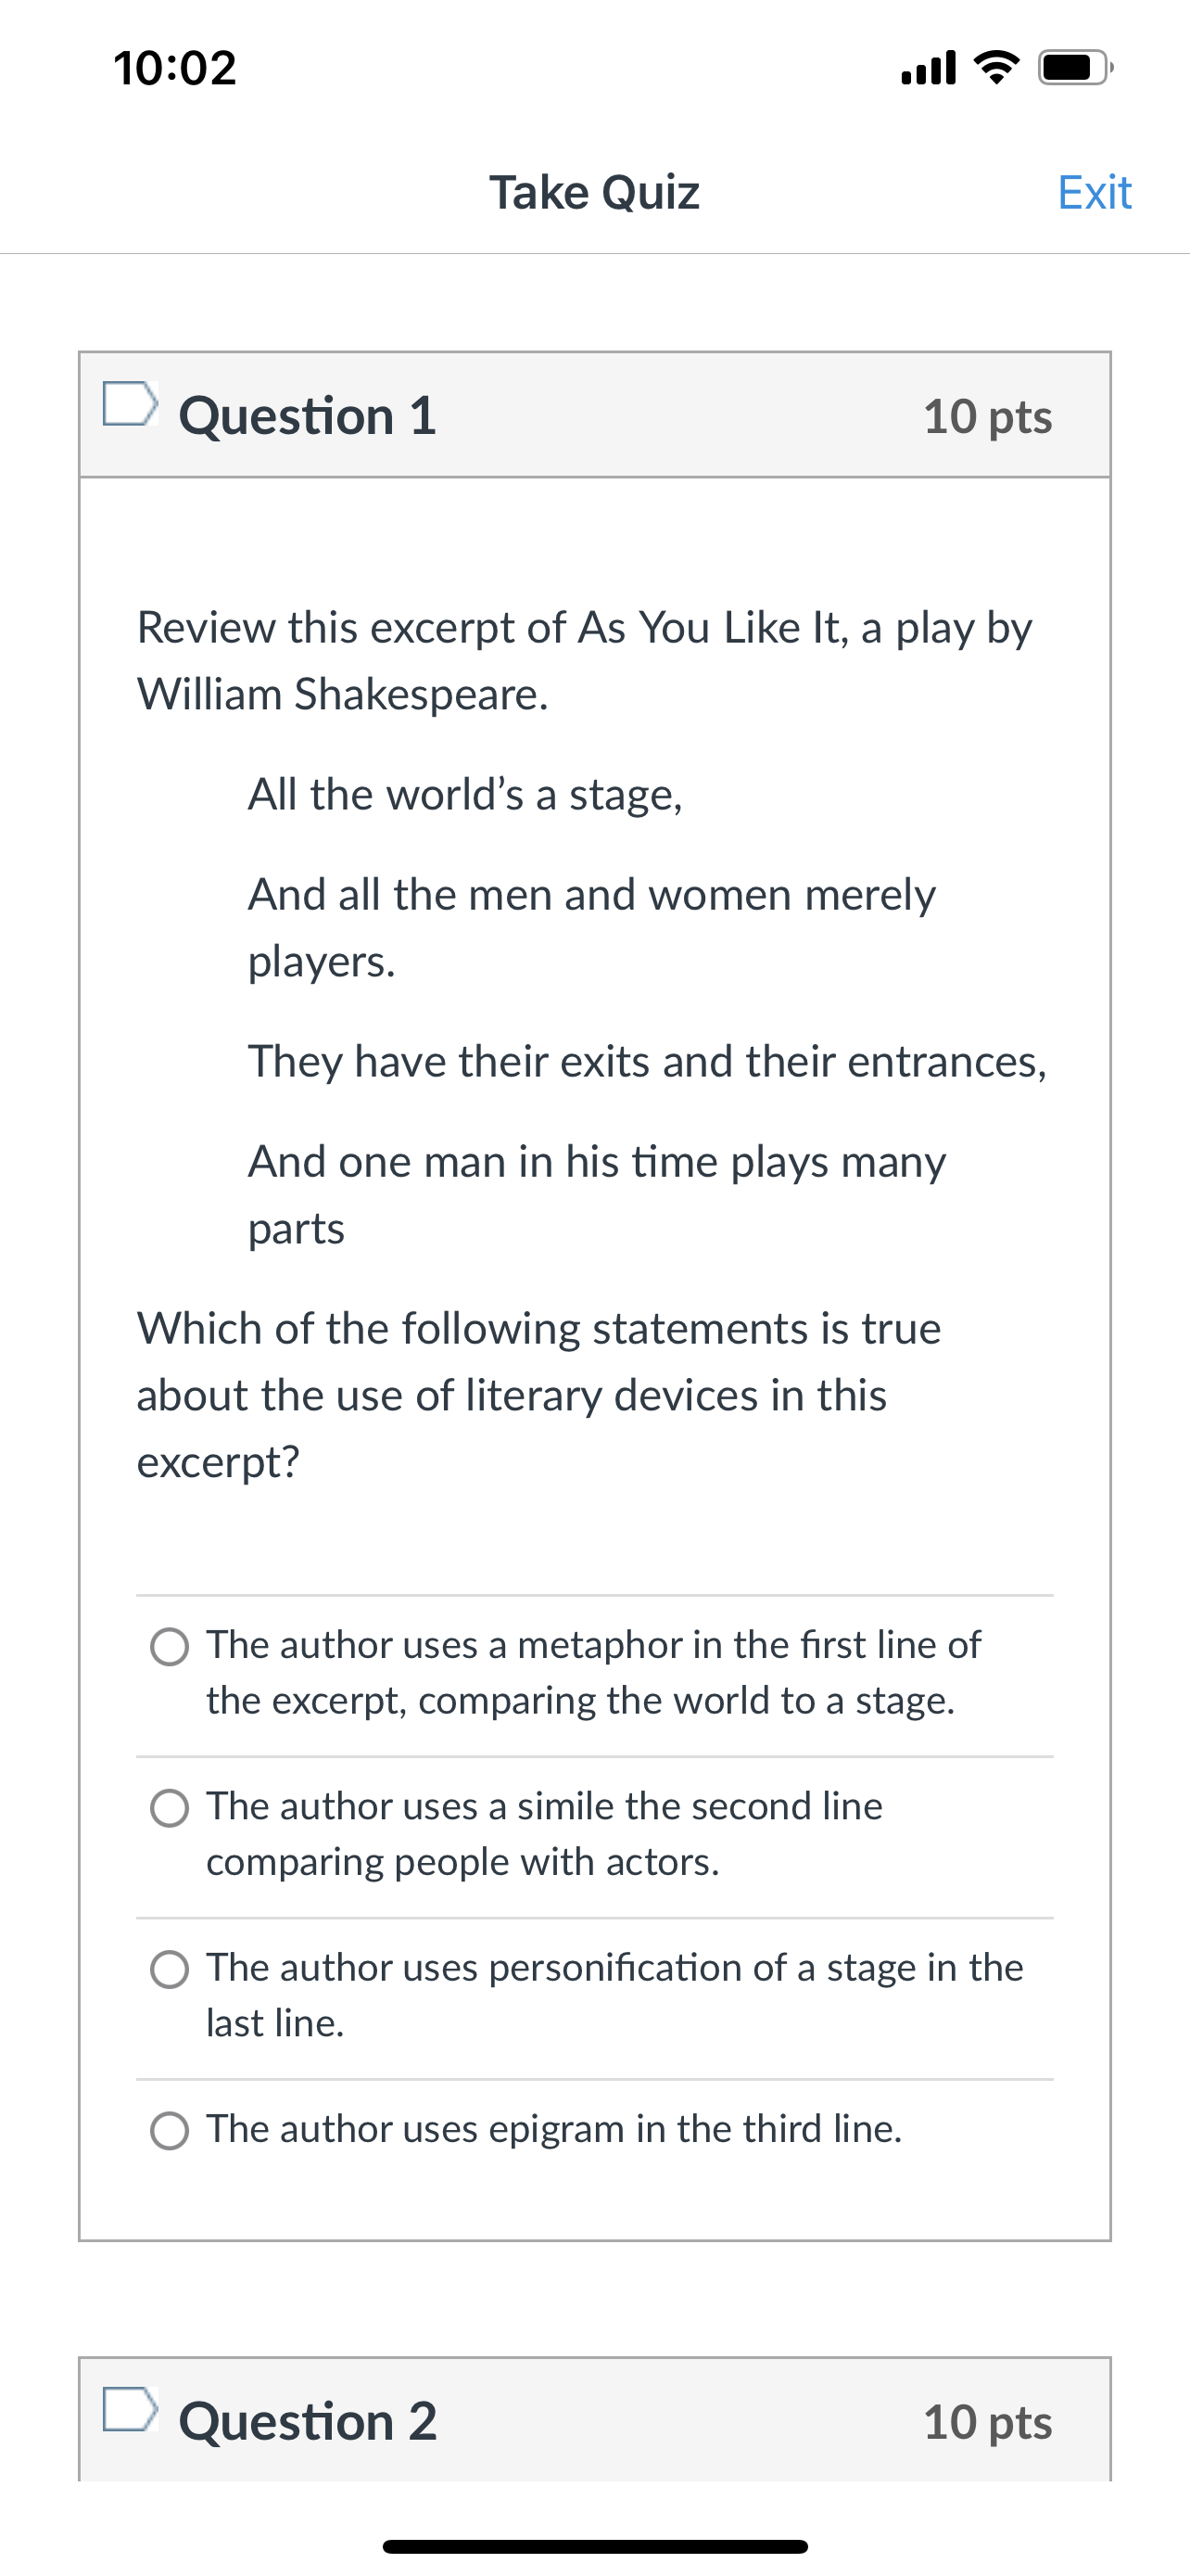Viewport: 1190px width, 2576px height.
Task: Tap answer text 'comparing the world to a stage'
Action: [681, 1701]
